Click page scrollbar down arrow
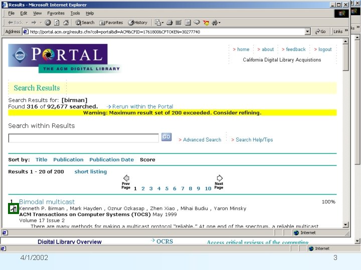 click(x=345, y=224)
